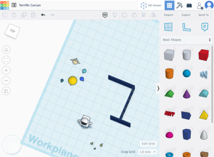
Task: Pick the blue Sphere shape
Action: coord(187,73)
